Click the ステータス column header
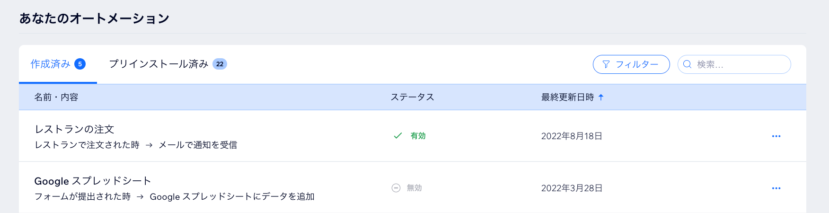Viewport: 829px width, 213px height. 412,97
